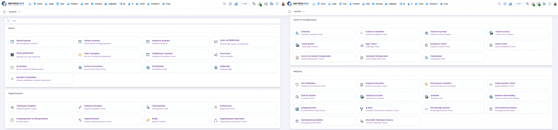This screenshot has width=558, height=130.
Task: Open the Çağrı menu in left window
Action: 49,4
